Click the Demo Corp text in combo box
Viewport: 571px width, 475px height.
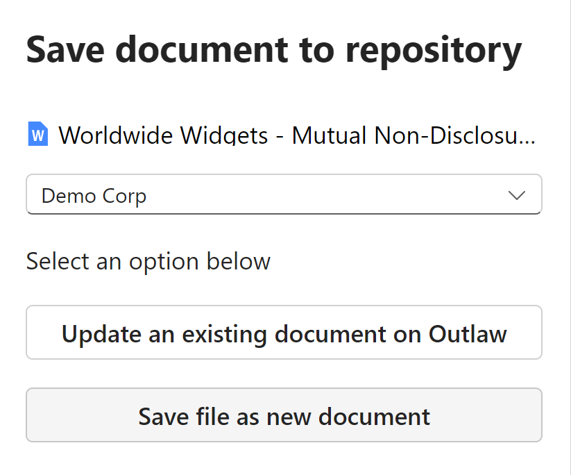[x=94, y=196]
